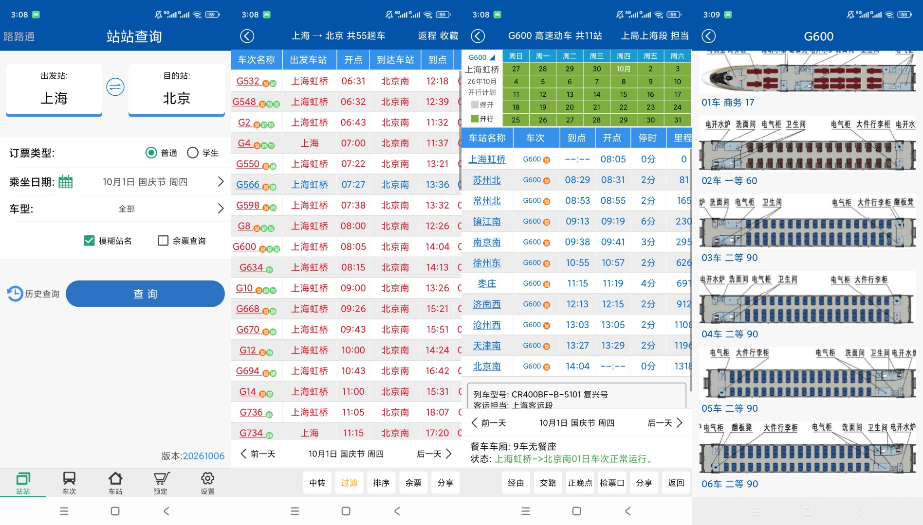This screenshot has width=923, height=525.
Task: Edit the departure station 上海 field
Action: pyautogui.click(x=54, y=90)
